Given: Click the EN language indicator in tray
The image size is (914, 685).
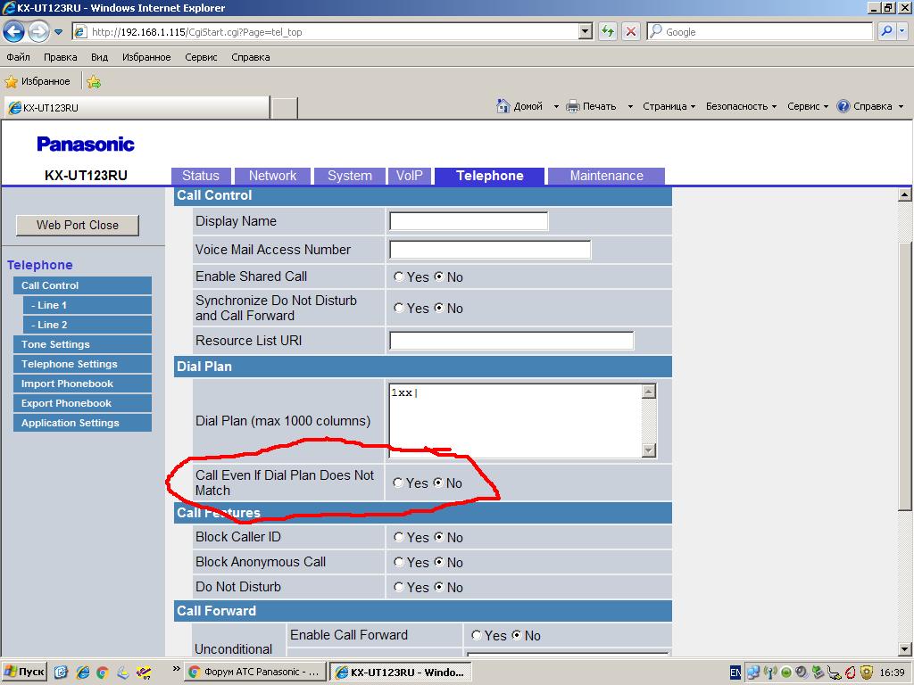Looking at the screenshot, I should (735, 673).
